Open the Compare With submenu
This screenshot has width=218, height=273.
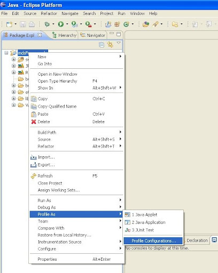coord(76,228)
